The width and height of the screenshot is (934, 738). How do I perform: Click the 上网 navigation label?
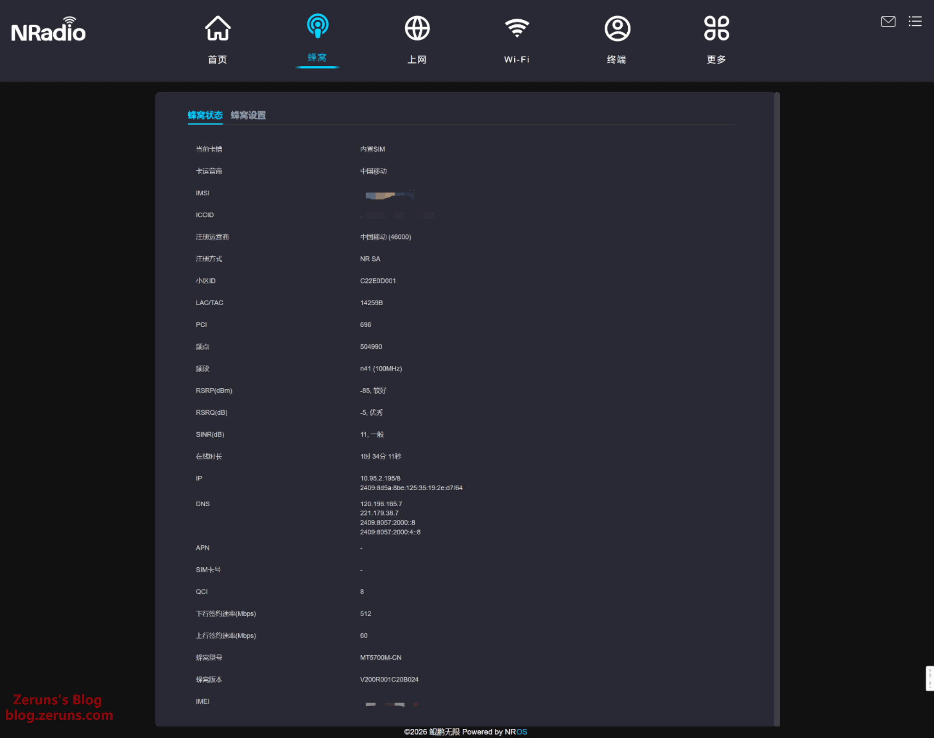point(417,59)
